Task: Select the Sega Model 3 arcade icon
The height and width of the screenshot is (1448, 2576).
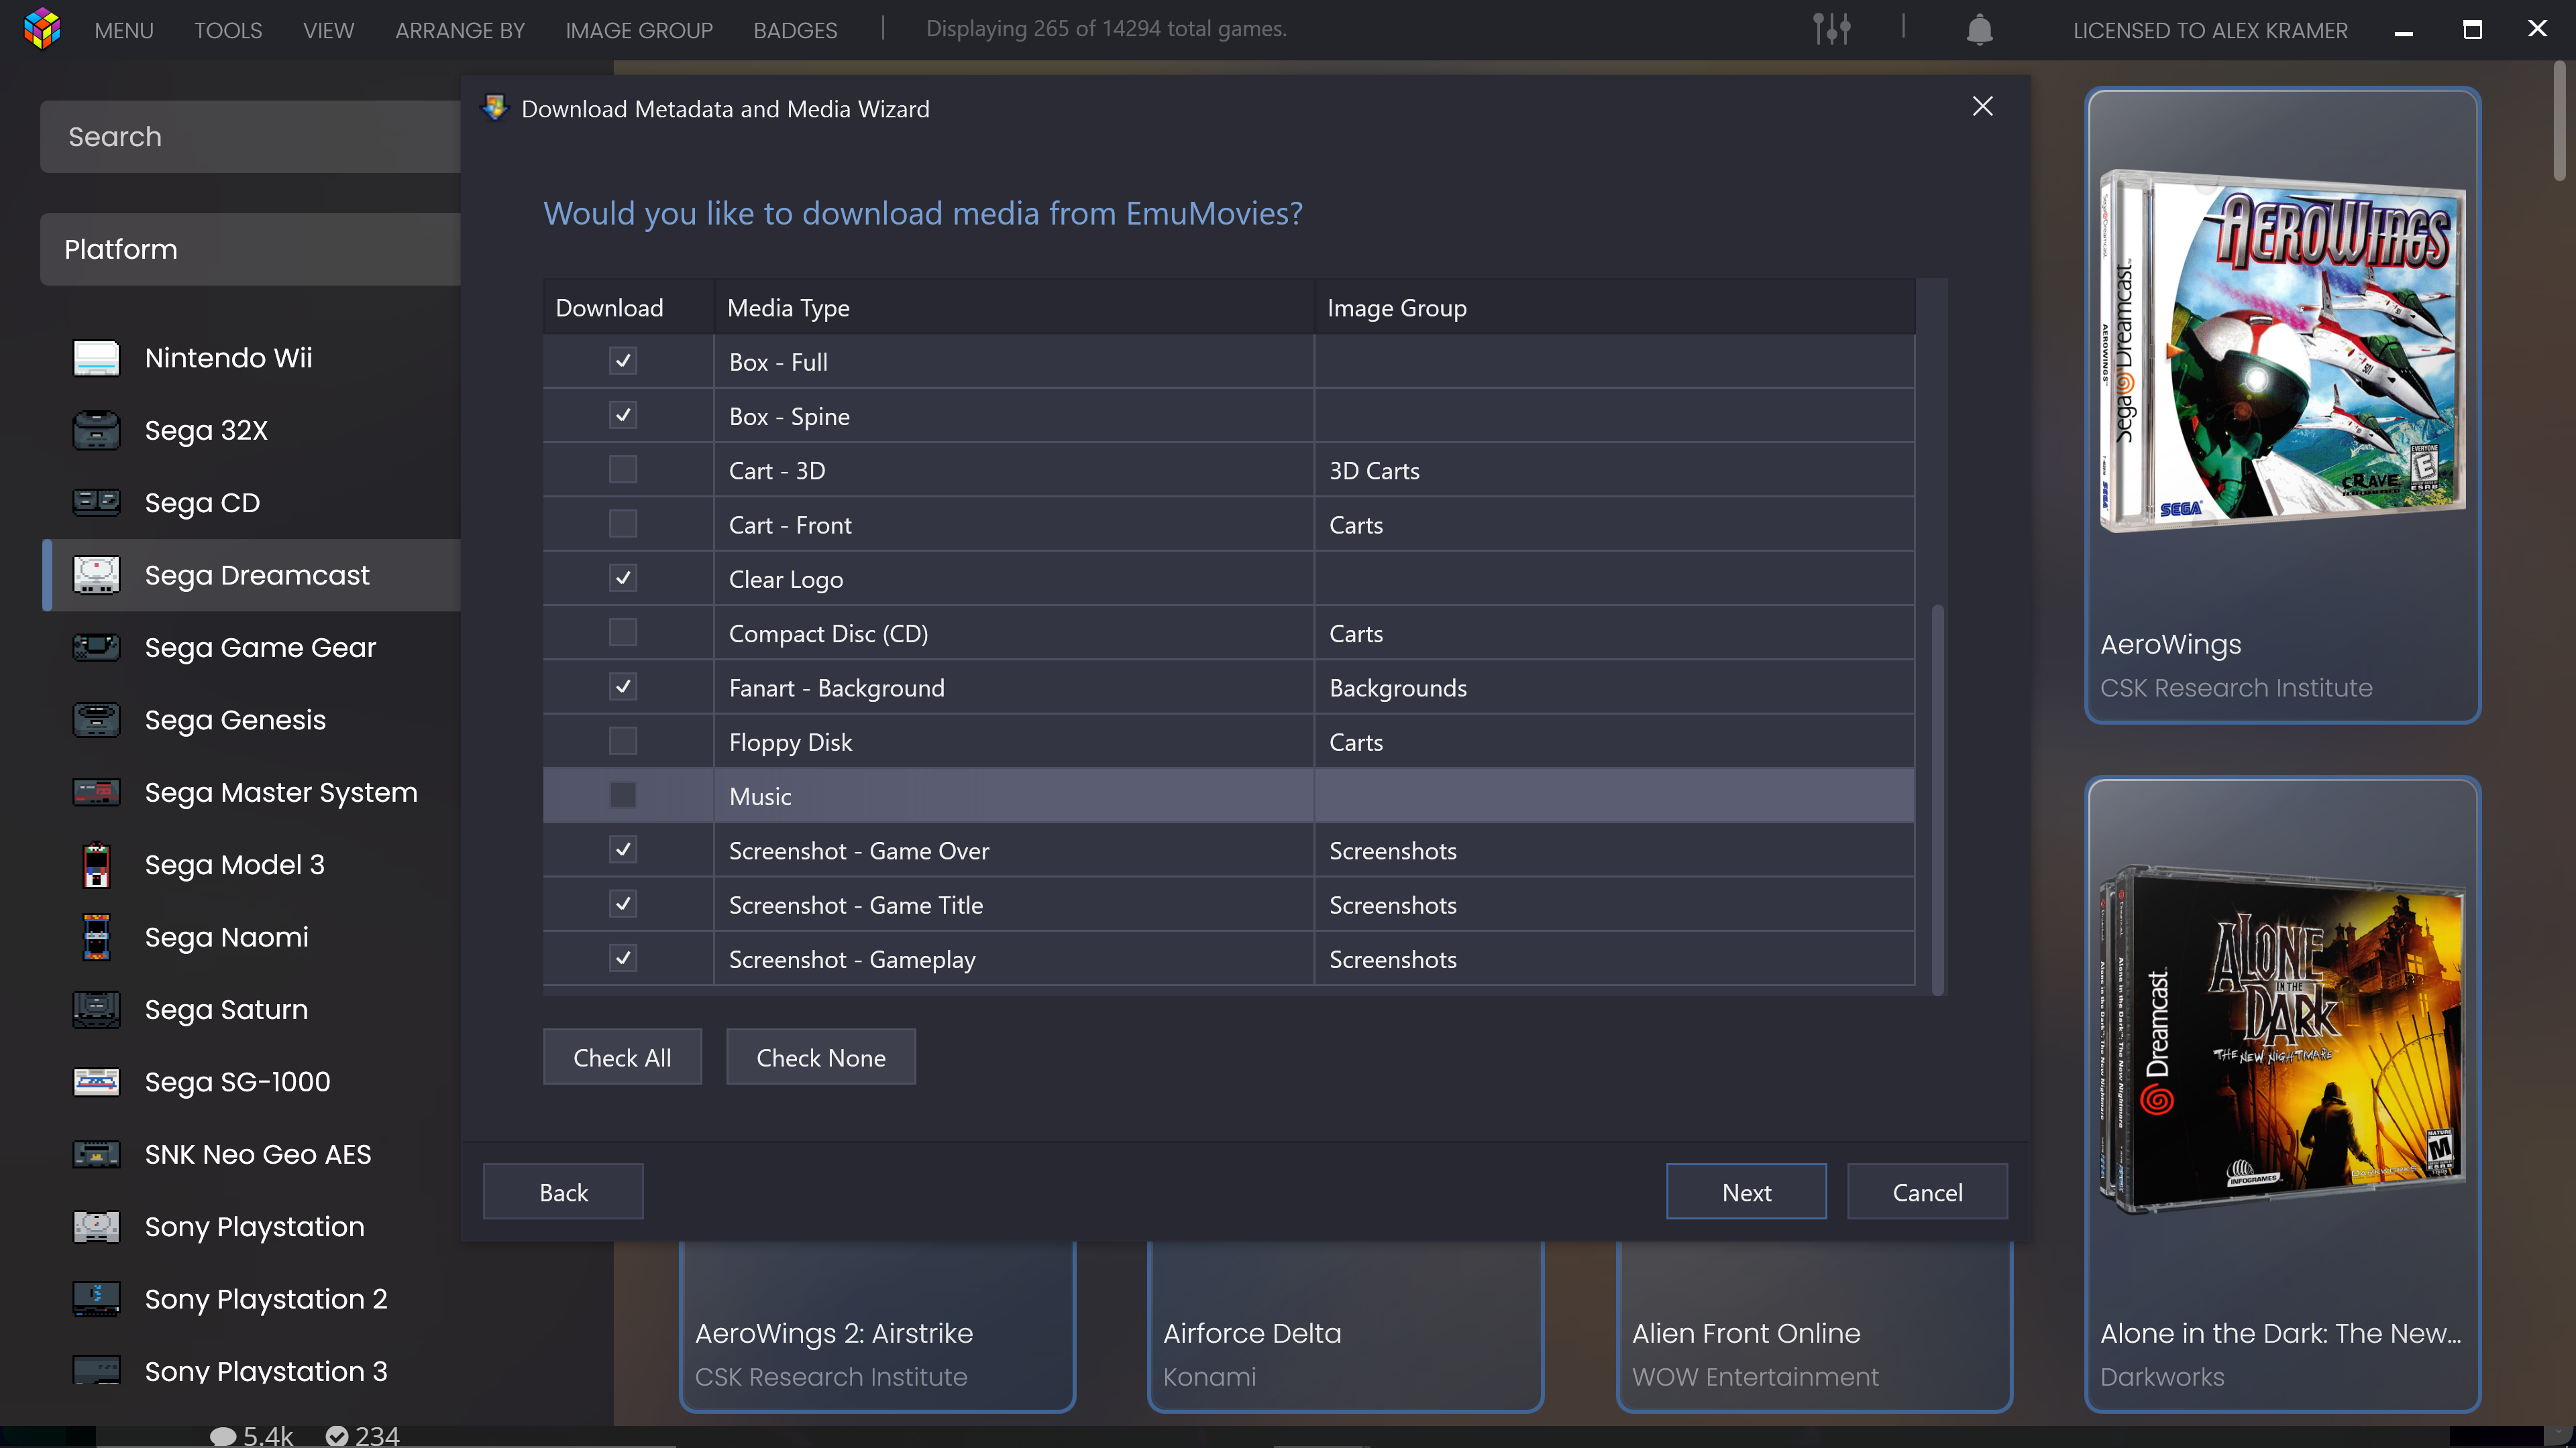Action: (96, 865)
